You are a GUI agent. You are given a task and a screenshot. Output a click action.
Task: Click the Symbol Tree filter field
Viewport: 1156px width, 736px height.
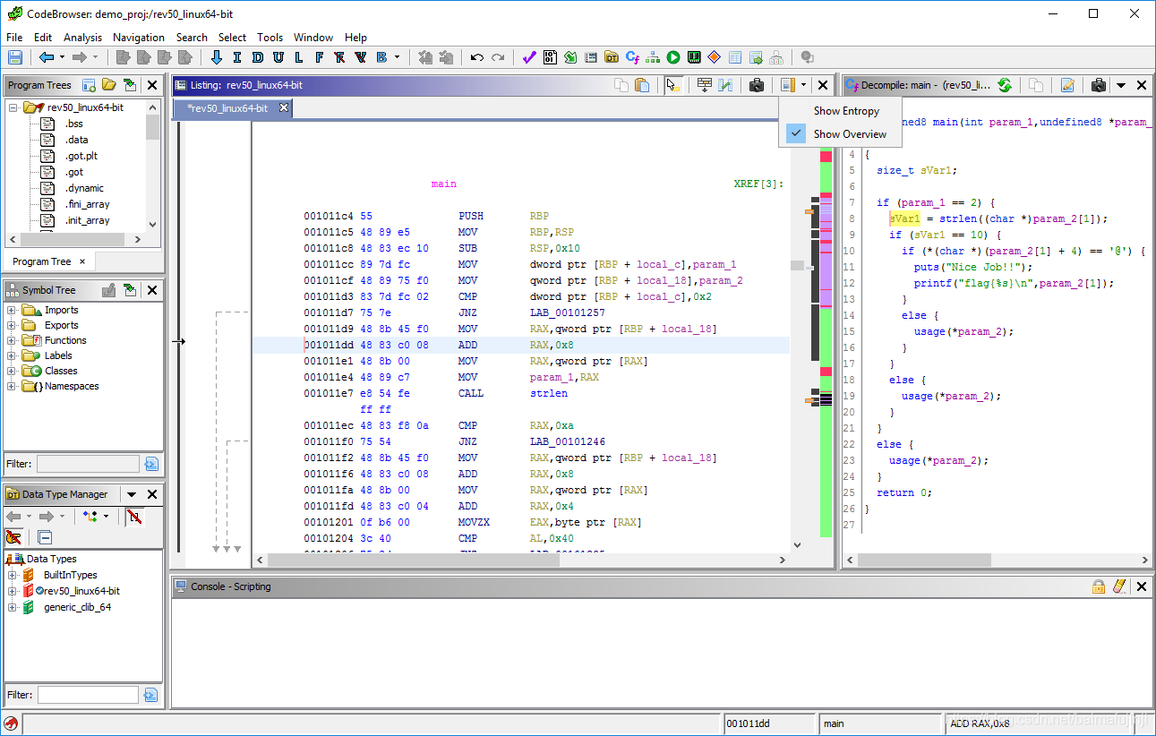click(x=88, y=464)
